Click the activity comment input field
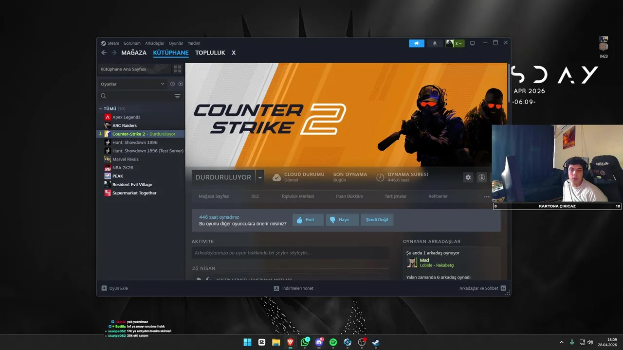This screenshot has width=623, height=350. pos(290,253)
